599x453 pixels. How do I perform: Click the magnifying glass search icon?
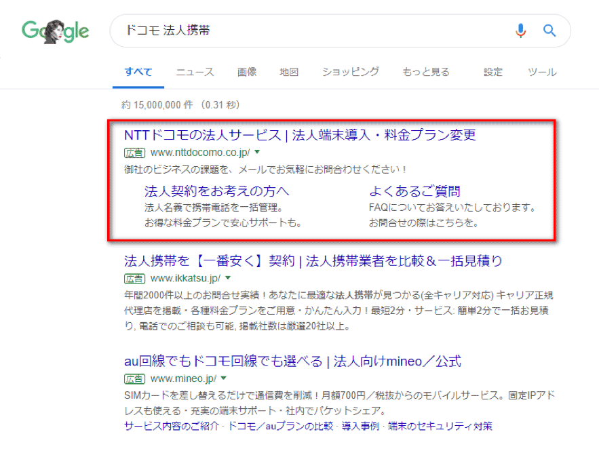[549, 31]
